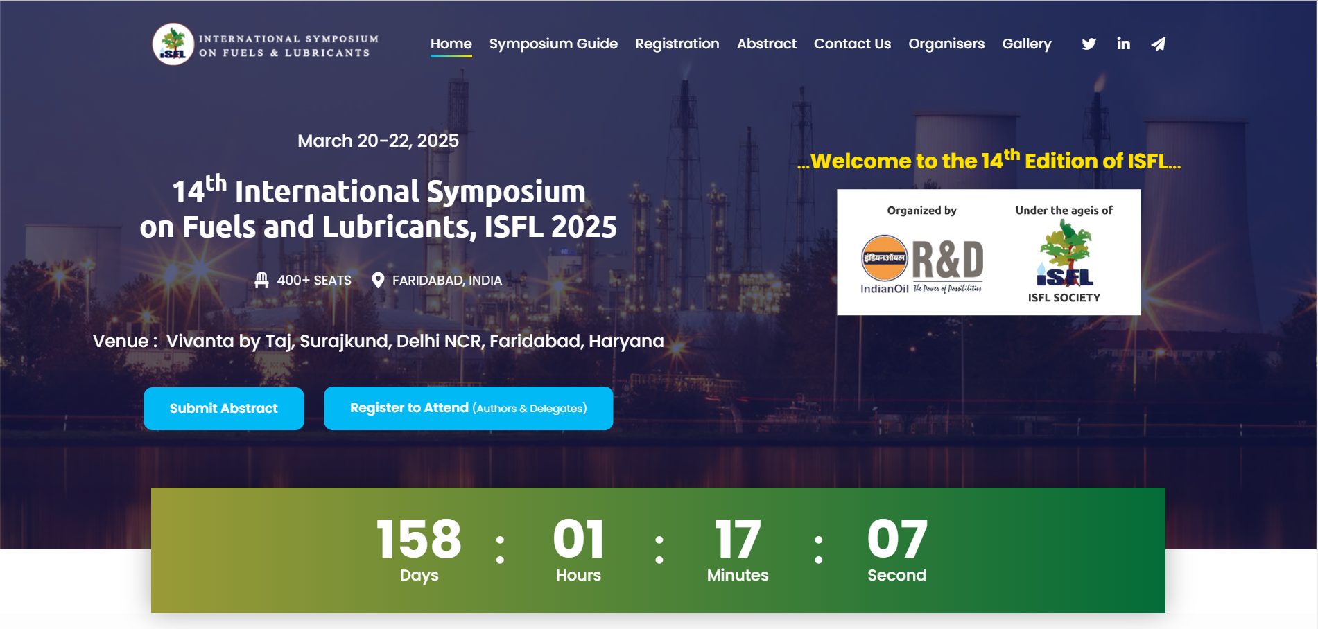Click the ISFL logo in the header
Image resolution: width=1318 pixels, height=629 pixels.
pyautogui.click(x=173, y=44)
